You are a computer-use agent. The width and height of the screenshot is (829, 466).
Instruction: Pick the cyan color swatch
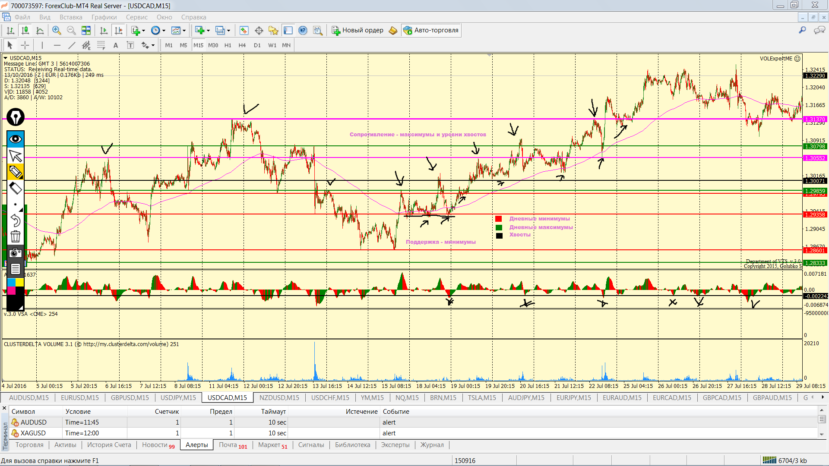point(11,283)
